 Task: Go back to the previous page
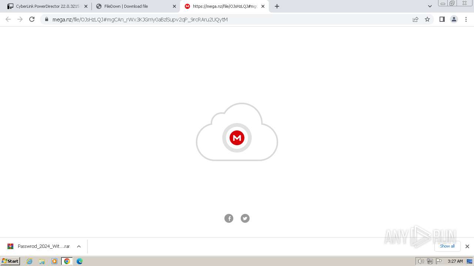pyautogui.click(x=8, y=19)
